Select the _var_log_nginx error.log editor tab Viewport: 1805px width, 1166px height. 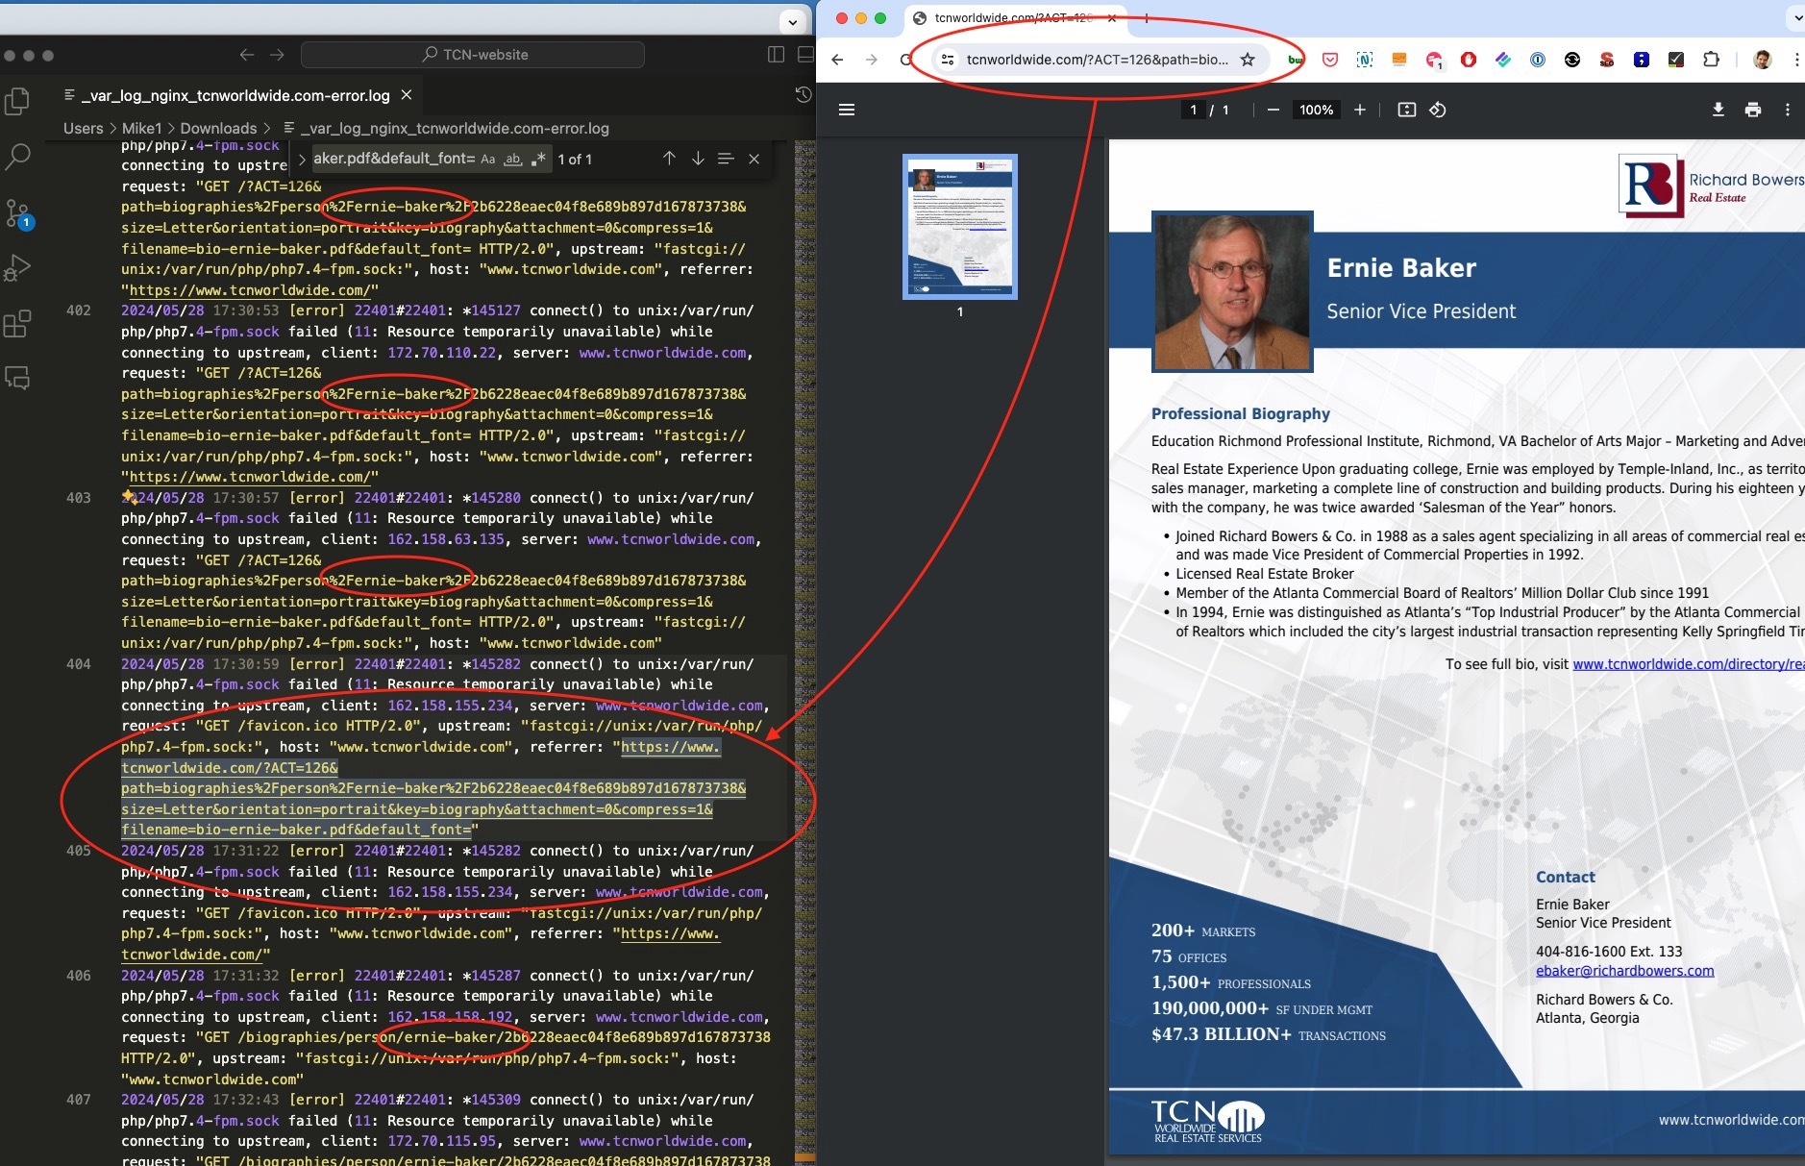236,95
